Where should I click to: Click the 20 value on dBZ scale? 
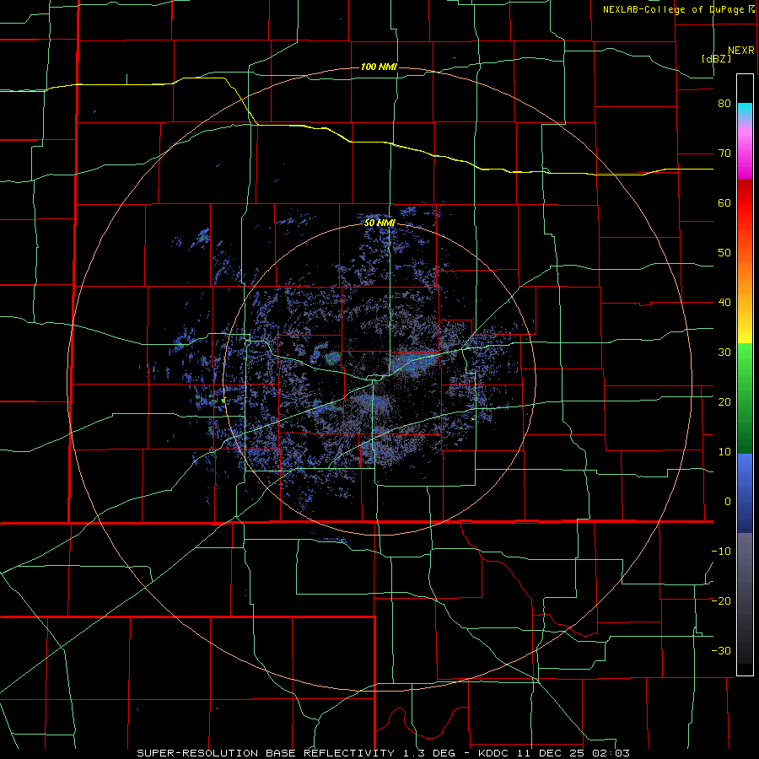tap(724, 401)
